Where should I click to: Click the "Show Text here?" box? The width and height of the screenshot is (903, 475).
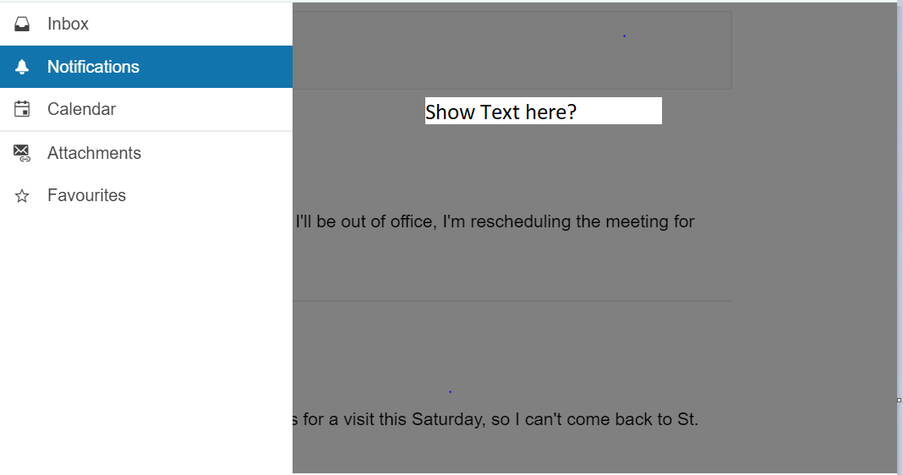[x=543, y=111]
